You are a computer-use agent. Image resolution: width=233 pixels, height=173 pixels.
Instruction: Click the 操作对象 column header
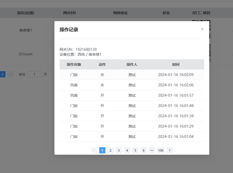click(x=74, y=64)
